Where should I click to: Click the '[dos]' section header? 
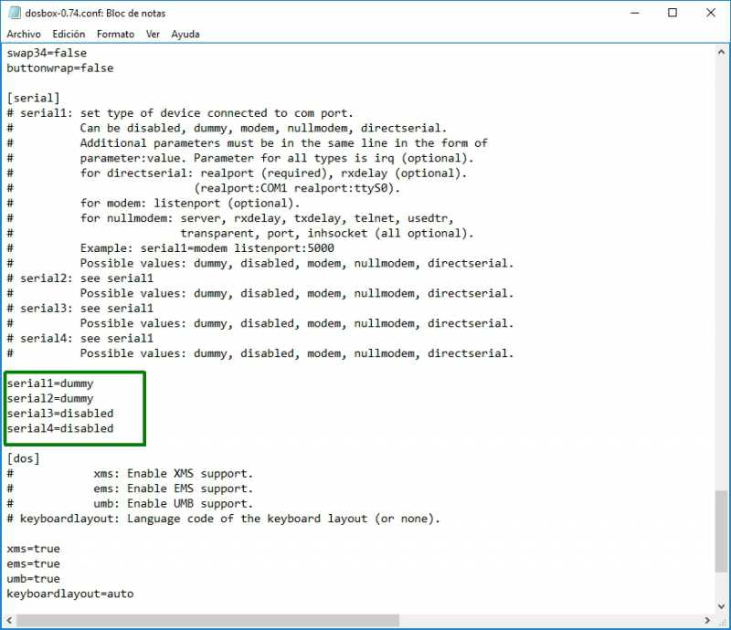coord(24,458)
